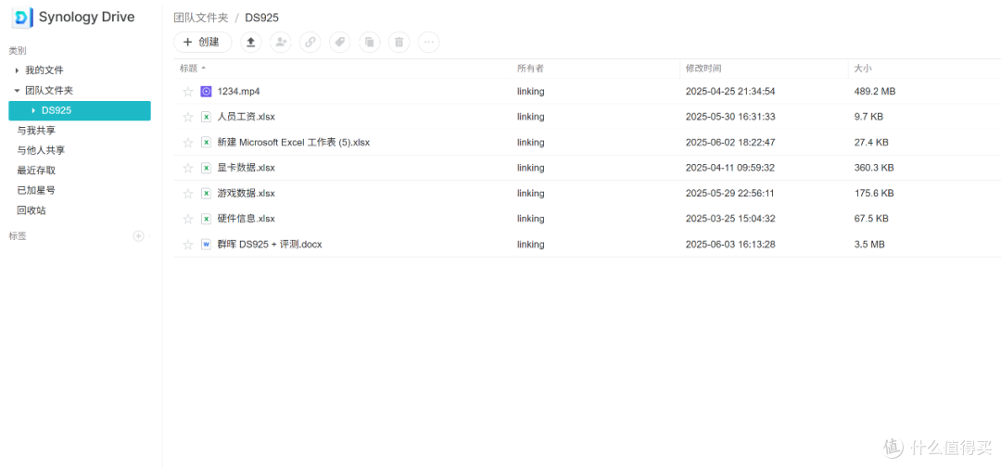Click modified time 2025-03-25 15:04:32
The width and height of the screenshot is (1001, 468).
coord(730,219)
